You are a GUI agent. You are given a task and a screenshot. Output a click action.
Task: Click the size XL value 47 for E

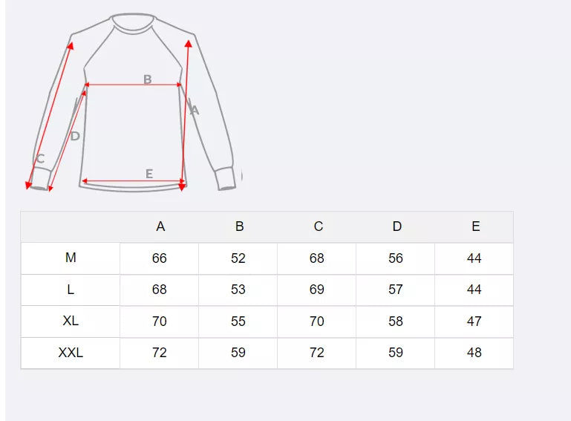click(x=474, y=322)
